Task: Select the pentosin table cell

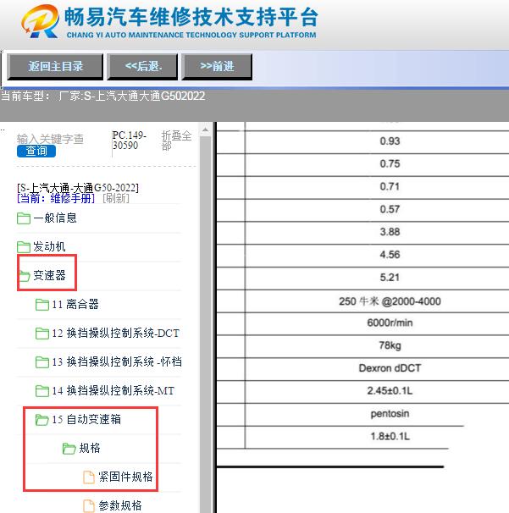Action: pos(390,414)
